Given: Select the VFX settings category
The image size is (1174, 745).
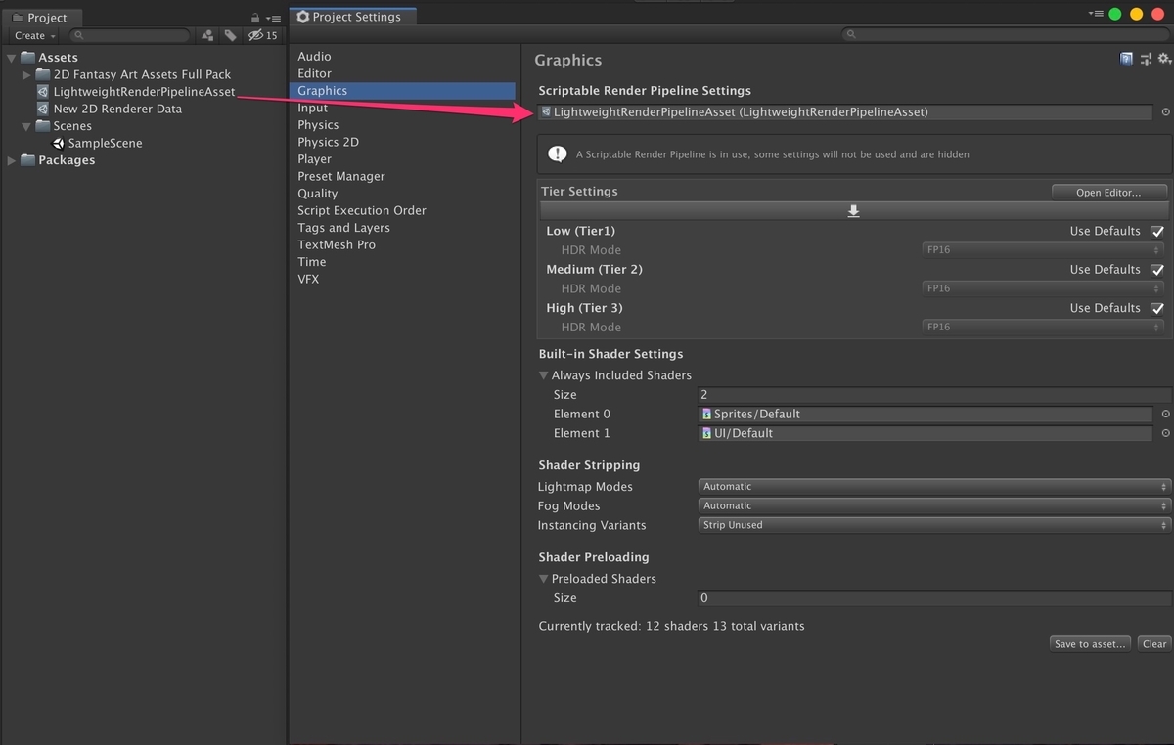Looking at the screenshot, I should 308,279.
